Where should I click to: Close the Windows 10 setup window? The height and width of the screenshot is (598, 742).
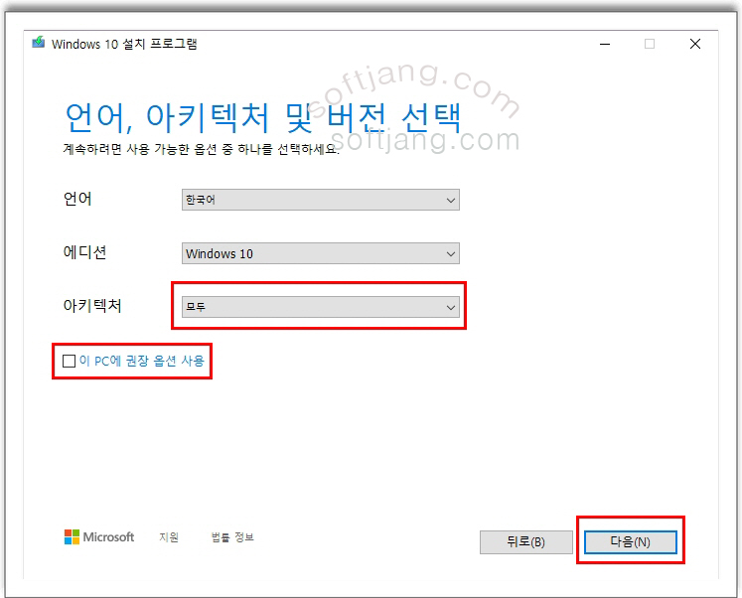pyautogui.click(x=695, y=44)
